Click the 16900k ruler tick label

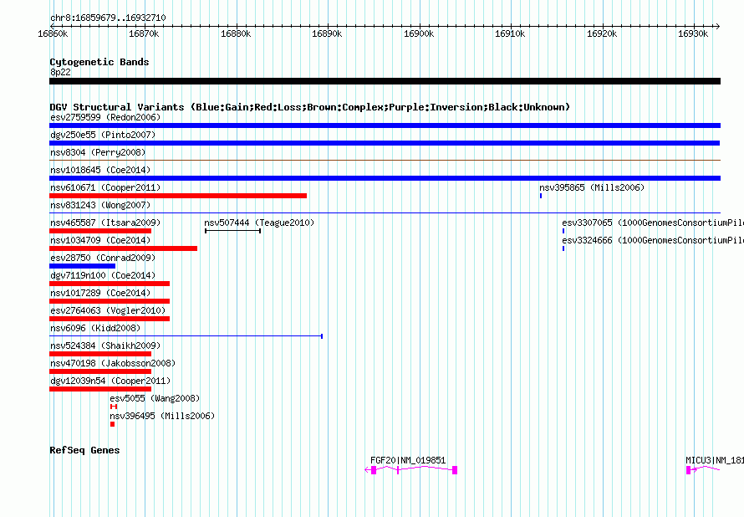tap(419, 34)
